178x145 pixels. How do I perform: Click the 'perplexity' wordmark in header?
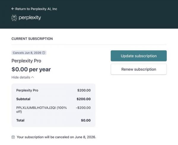pyautogui.click(x=30, y=18)
